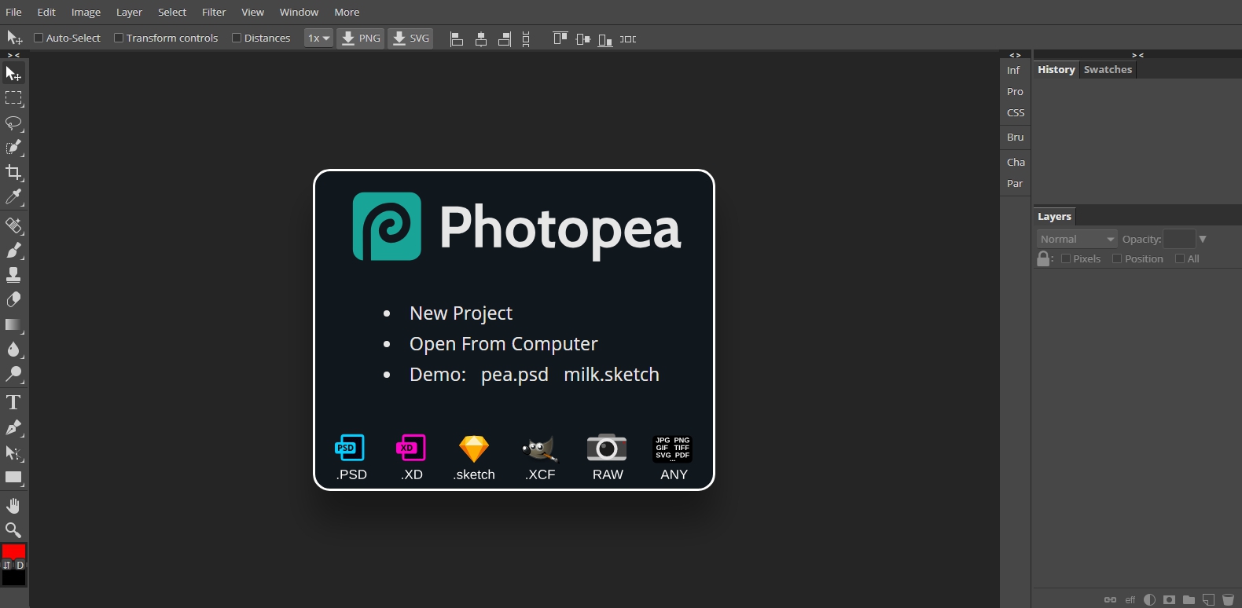
Task: Check the lock Pixels checkbox
Action: click(1066, 258)
